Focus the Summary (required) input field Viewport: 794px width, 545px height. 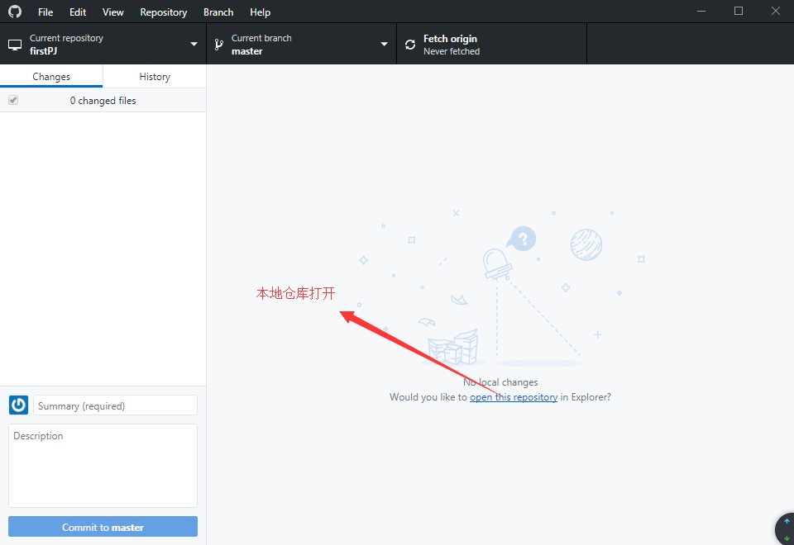(x=116, y=405)
